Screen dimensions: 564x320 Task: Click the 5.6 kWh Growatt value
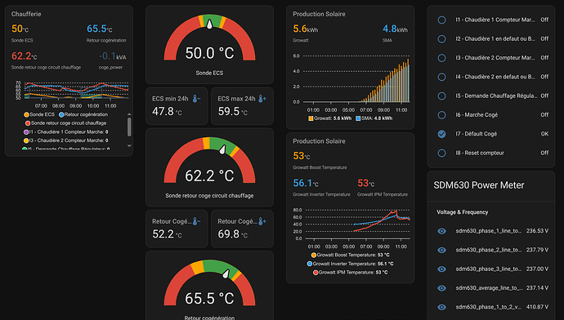(306, 29)
